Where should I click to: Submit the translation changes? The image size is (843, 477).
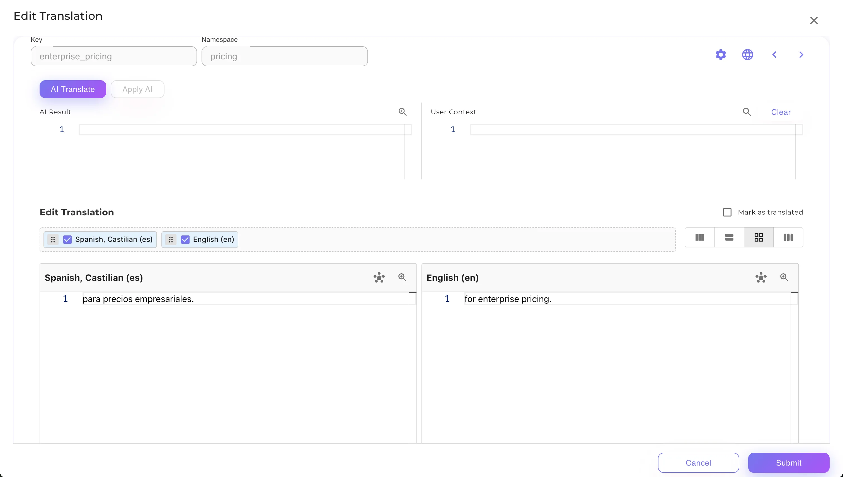788,463
